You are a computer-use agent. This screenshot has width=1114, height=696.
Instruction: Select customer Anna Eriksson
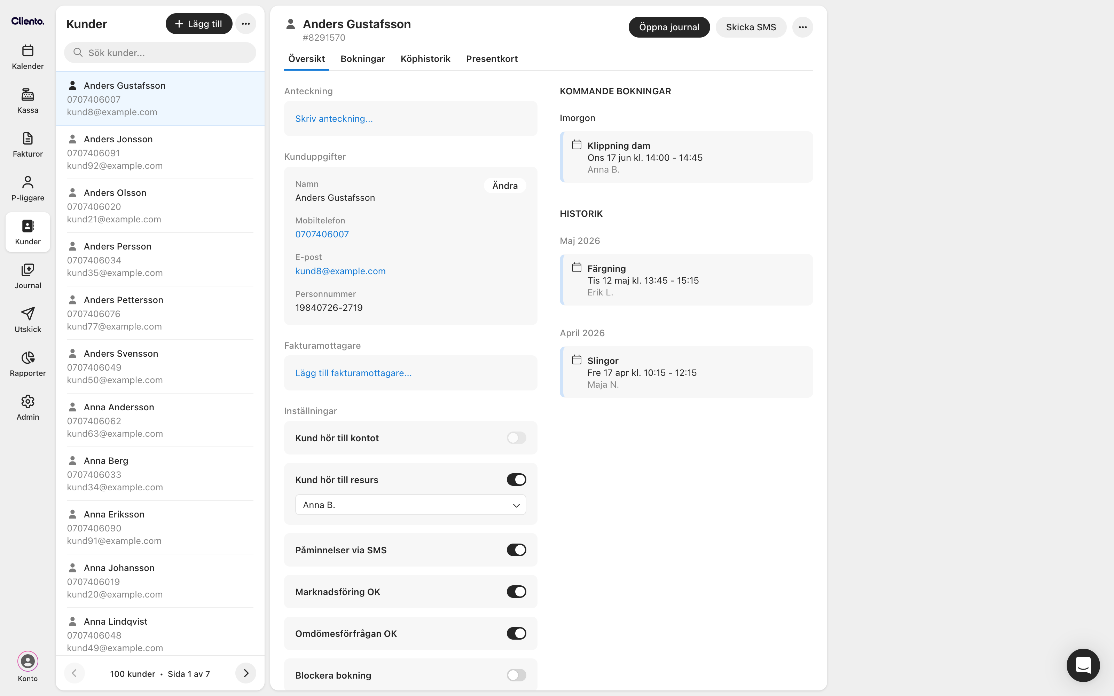tap(160, 528)
